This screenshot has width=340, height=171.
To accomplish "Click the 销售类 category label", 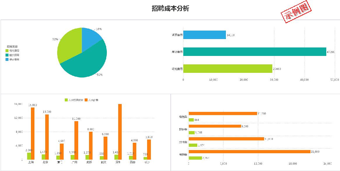I will point(184,117).
